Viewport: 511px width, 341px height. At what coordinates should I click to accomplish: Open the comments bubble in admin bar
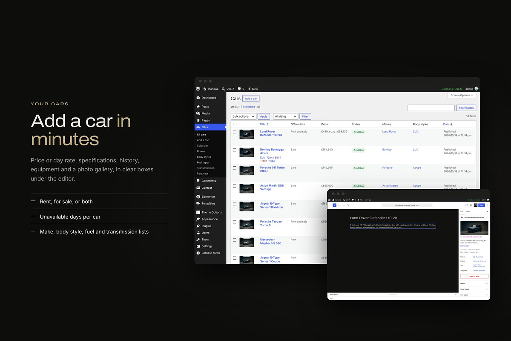[x=239, y=89]
